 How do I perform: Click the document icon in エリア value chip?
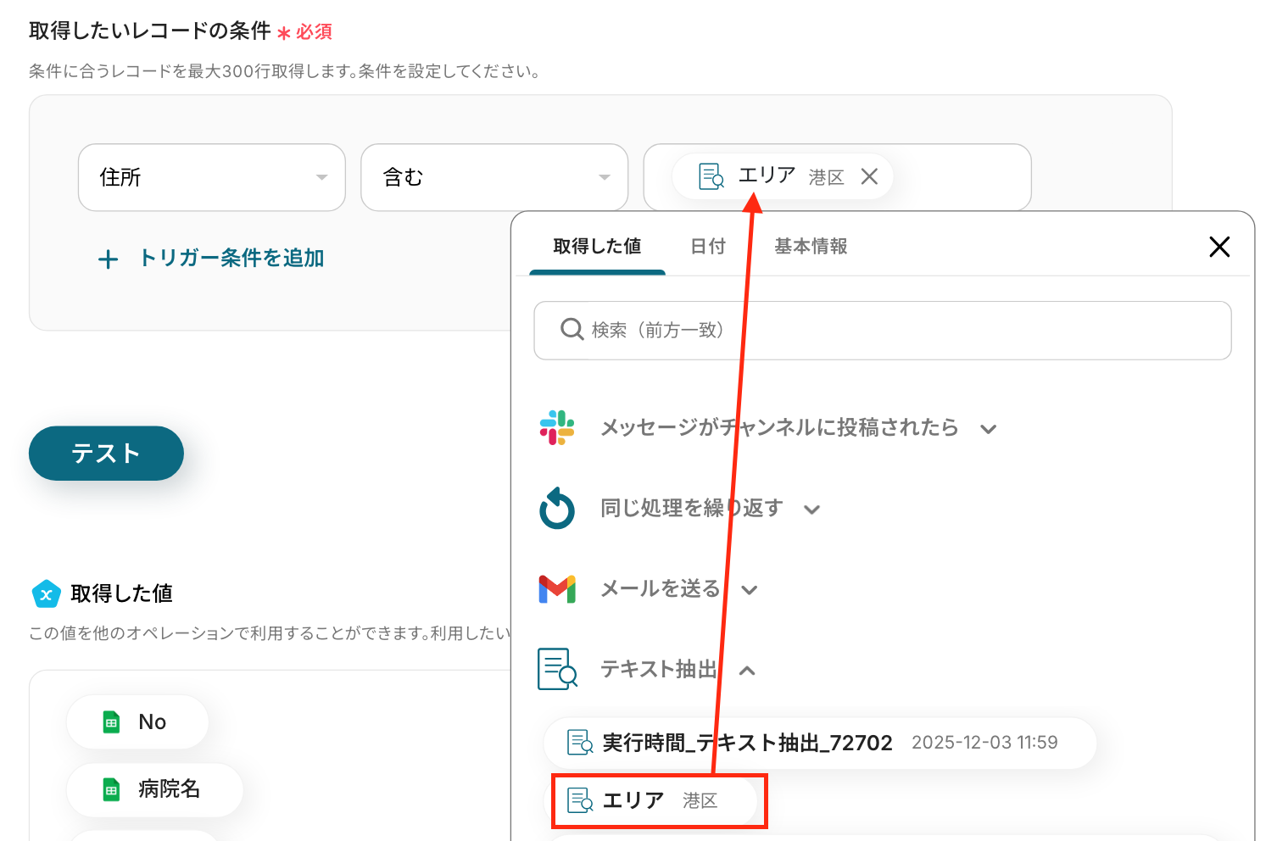point(711,176)
